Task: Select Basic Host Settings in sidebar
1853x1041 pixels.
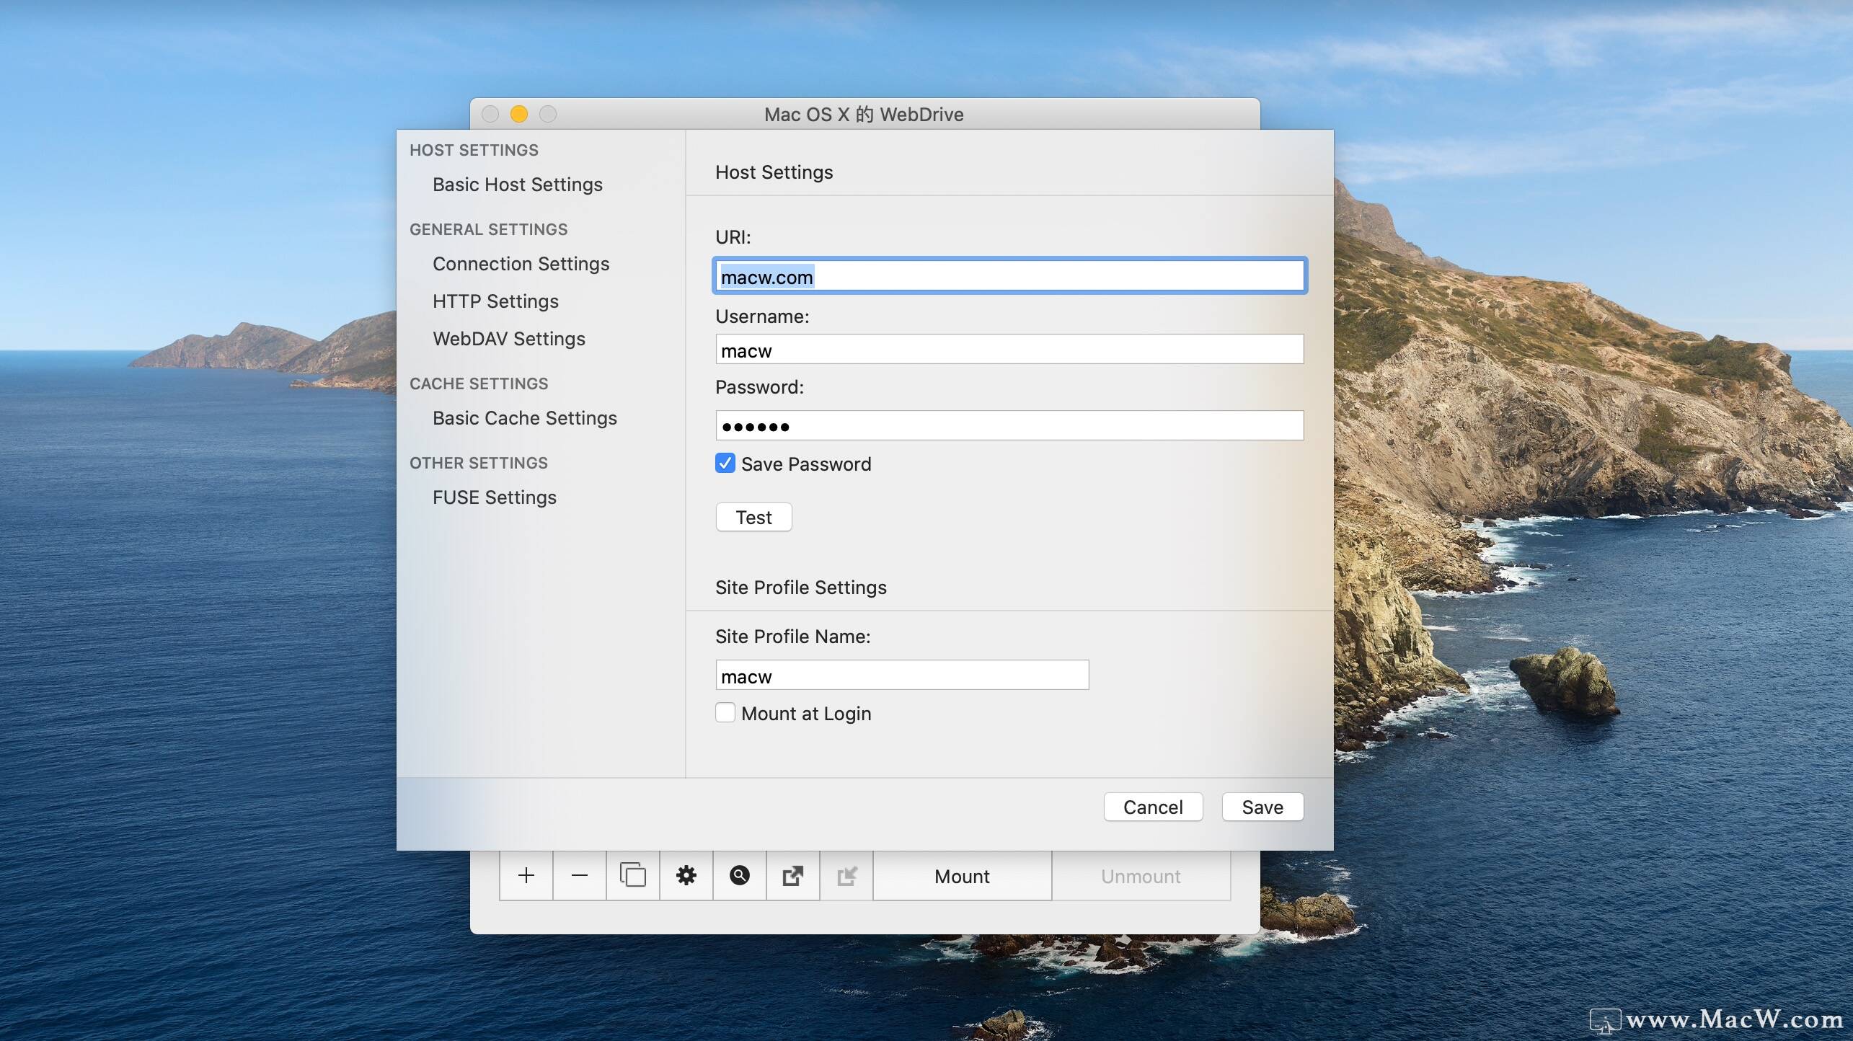Action: click(518, 185)
